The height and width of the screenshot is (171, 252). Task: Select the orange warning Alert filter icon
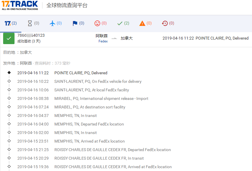point(142,23)
